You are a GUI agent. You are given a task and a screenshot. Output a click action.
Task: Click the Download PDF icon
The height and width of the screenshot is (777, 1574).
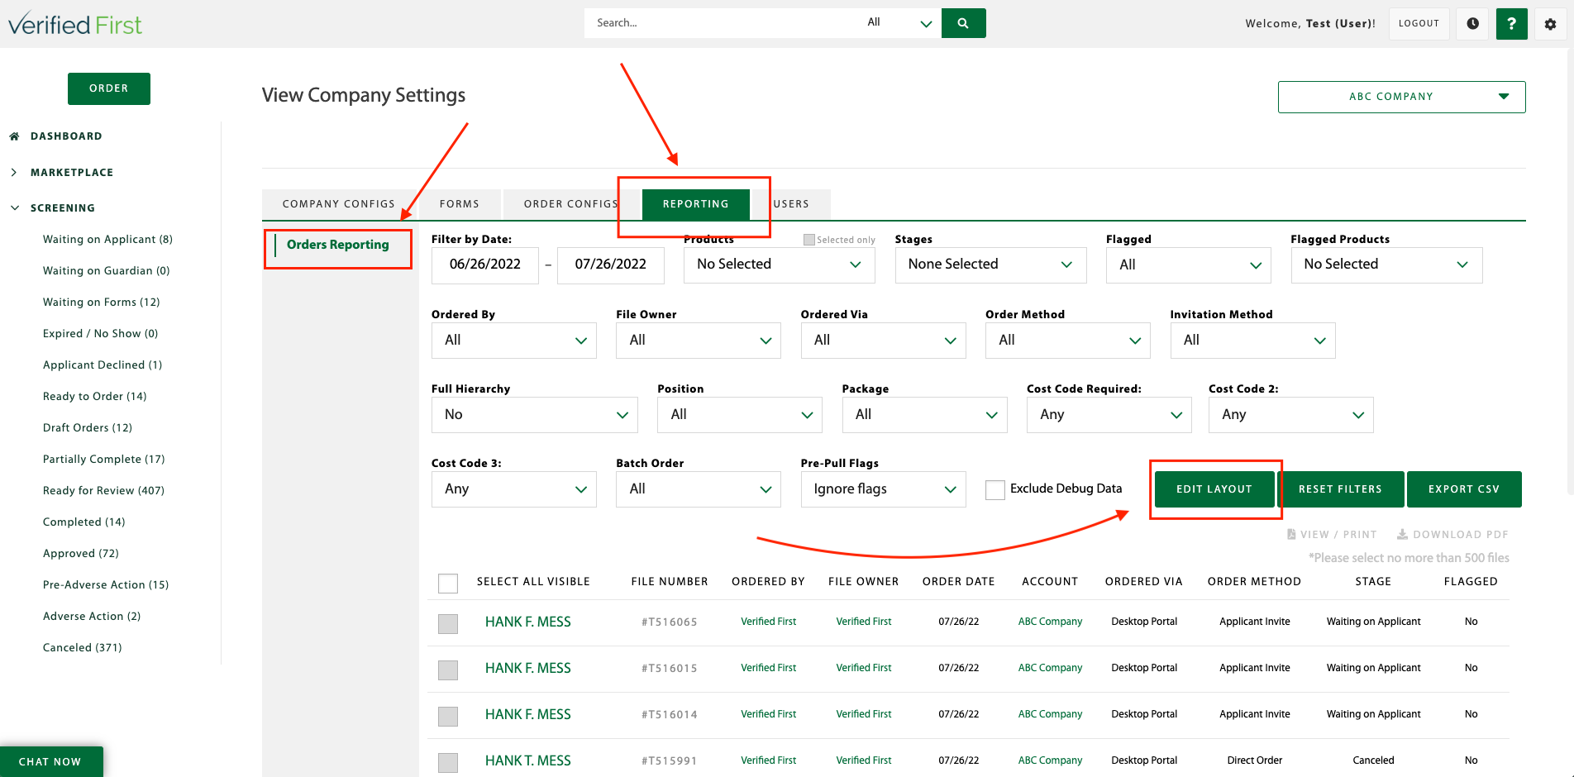(1402, 535)
